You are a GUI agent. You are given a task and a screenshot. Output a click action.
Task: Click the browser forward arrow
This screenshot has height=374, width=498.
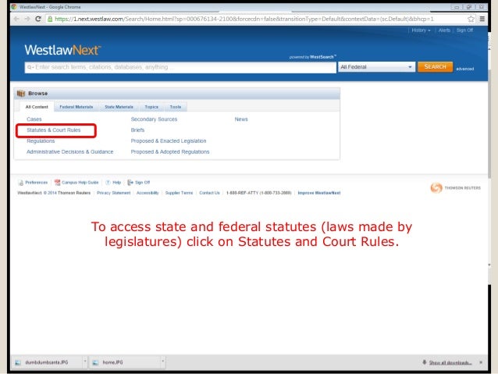27,19
